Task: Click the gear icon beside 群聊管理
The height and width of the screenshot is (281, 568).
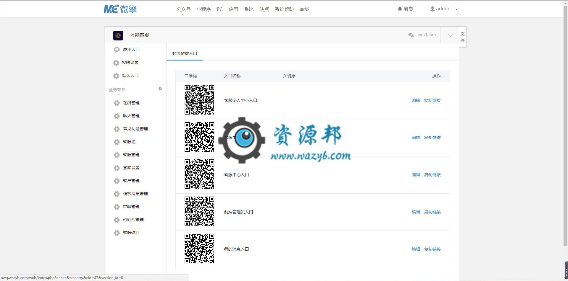Action: coord(117,207)
